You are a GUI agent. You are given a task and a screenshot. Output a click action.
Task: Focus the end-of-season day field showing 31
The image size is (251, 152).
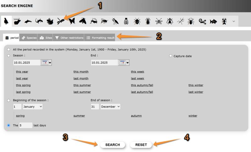95,107
